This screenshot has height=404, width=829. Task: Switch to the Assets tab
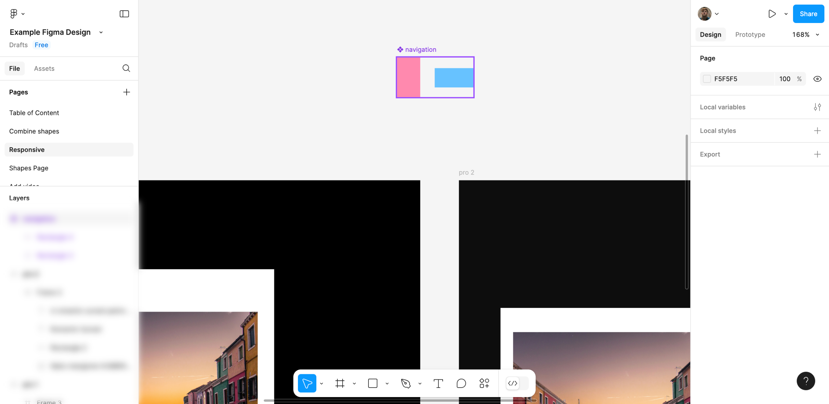pos(44,69)
